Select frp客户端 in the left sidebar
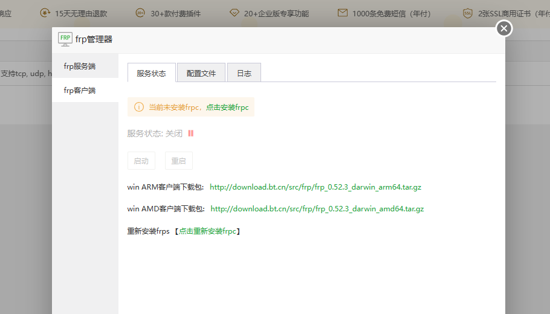 [85, 90]
